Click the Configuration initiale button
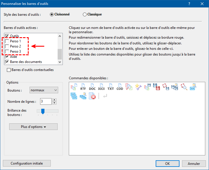209x170 pixels. point(27,163)
